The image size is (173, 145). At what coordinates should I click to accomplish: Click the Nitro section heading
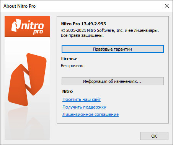(x=67, y=91)
